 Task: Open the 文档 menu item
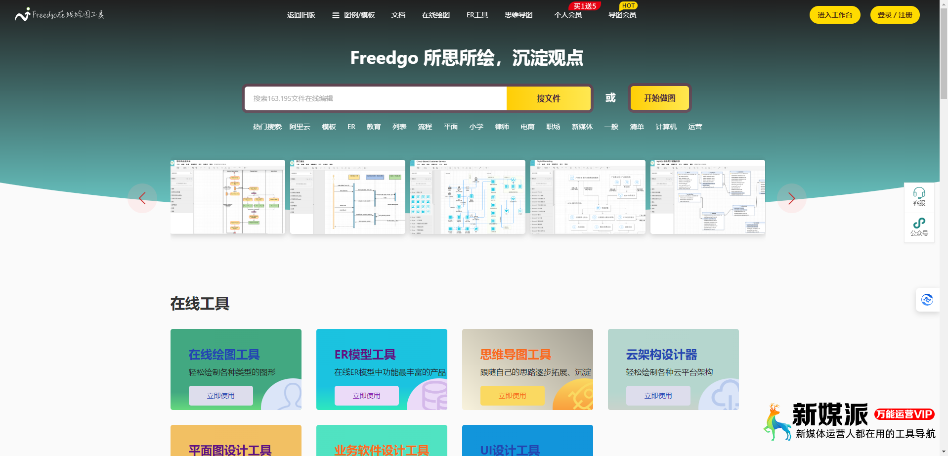click(398, 15)
